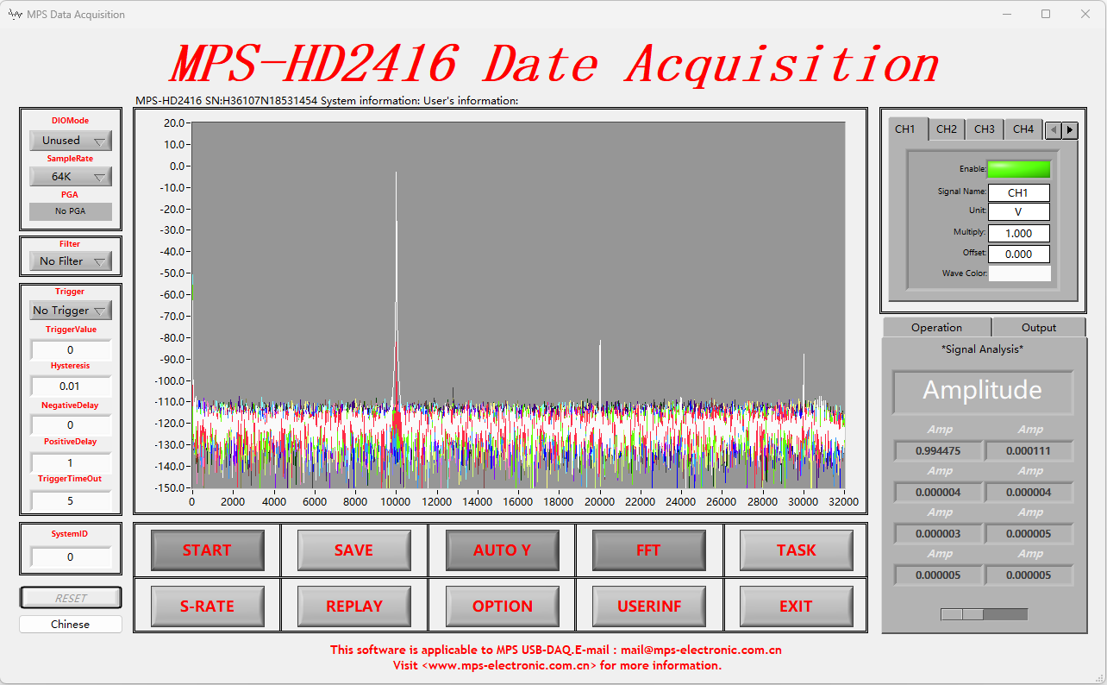
Task: Click the EXIT button
Action: click(x=796, y=606)
